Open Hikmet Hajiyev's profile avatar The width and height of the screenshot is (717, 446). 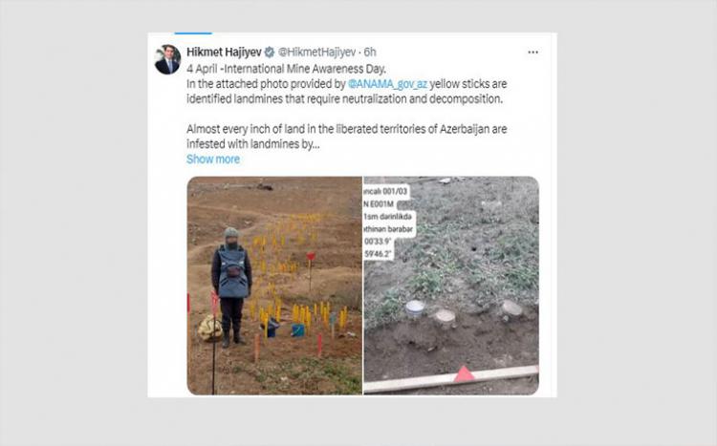tap(167, 60)
